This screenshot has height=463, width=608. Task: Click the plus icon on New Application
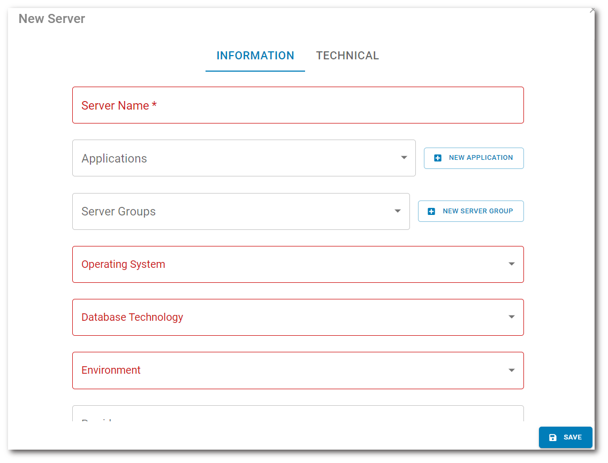438,158
